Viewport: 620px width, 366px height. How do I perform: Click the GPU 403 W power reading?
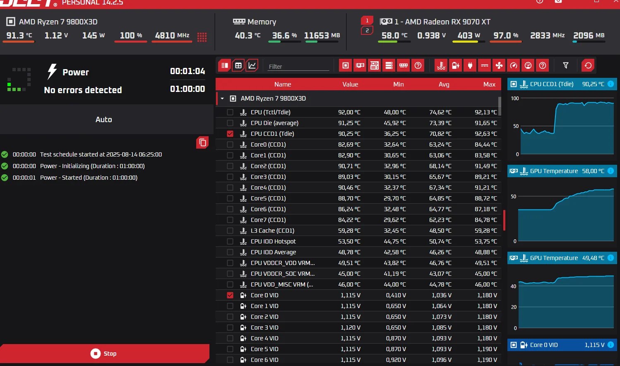(469, 36)
